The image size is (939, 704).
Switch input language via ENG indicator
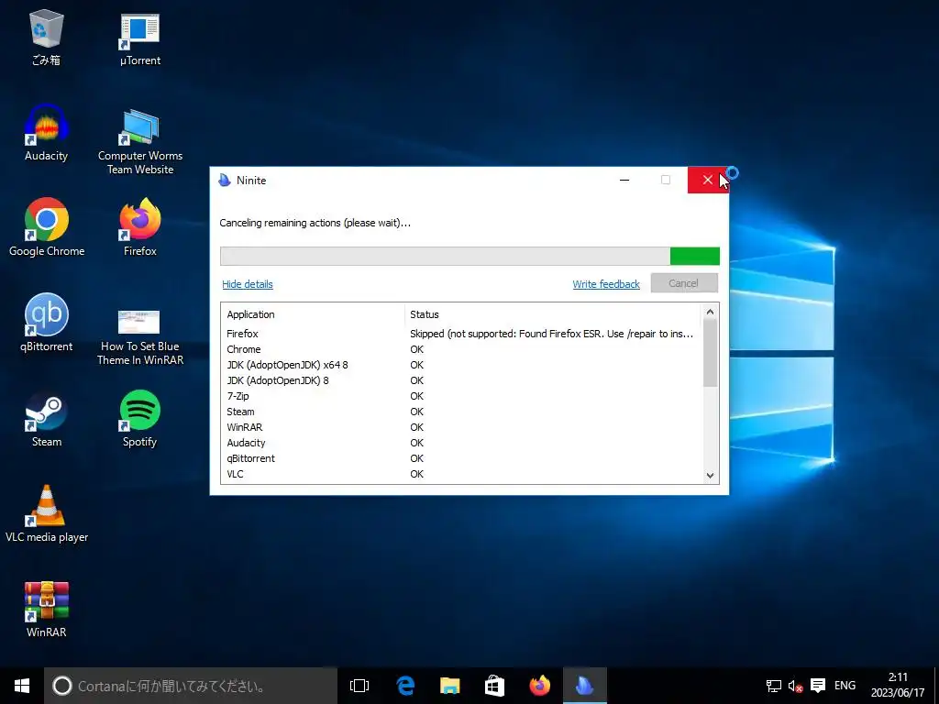tap(845, 686)
